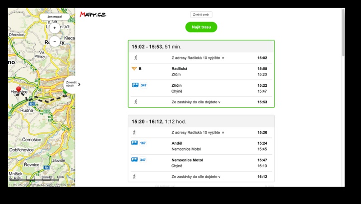Open bus line 167 link from Anděl

point(143,143)
